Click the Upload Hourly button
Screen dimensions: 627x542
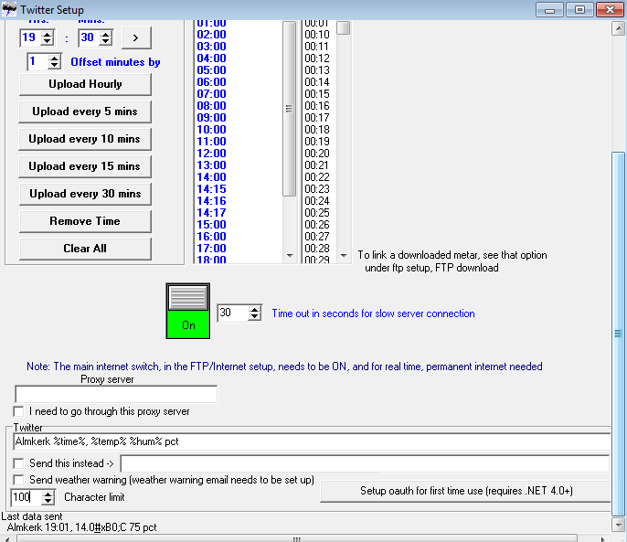pos(85,84)
